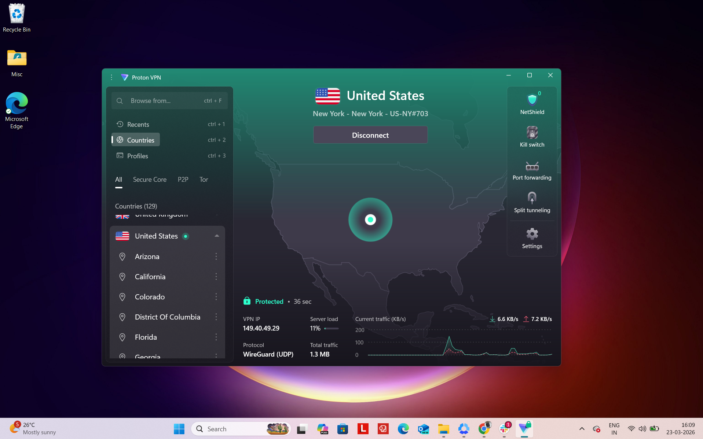Open Arizona more options menu

point(216,257)
